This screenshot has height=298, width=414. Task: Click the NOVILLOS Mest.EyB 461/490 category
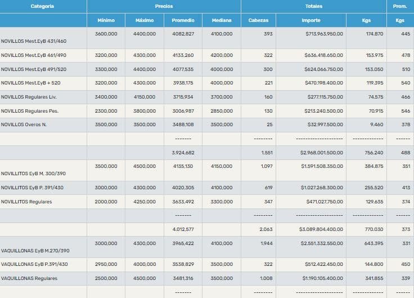click(x=34, y=55)
